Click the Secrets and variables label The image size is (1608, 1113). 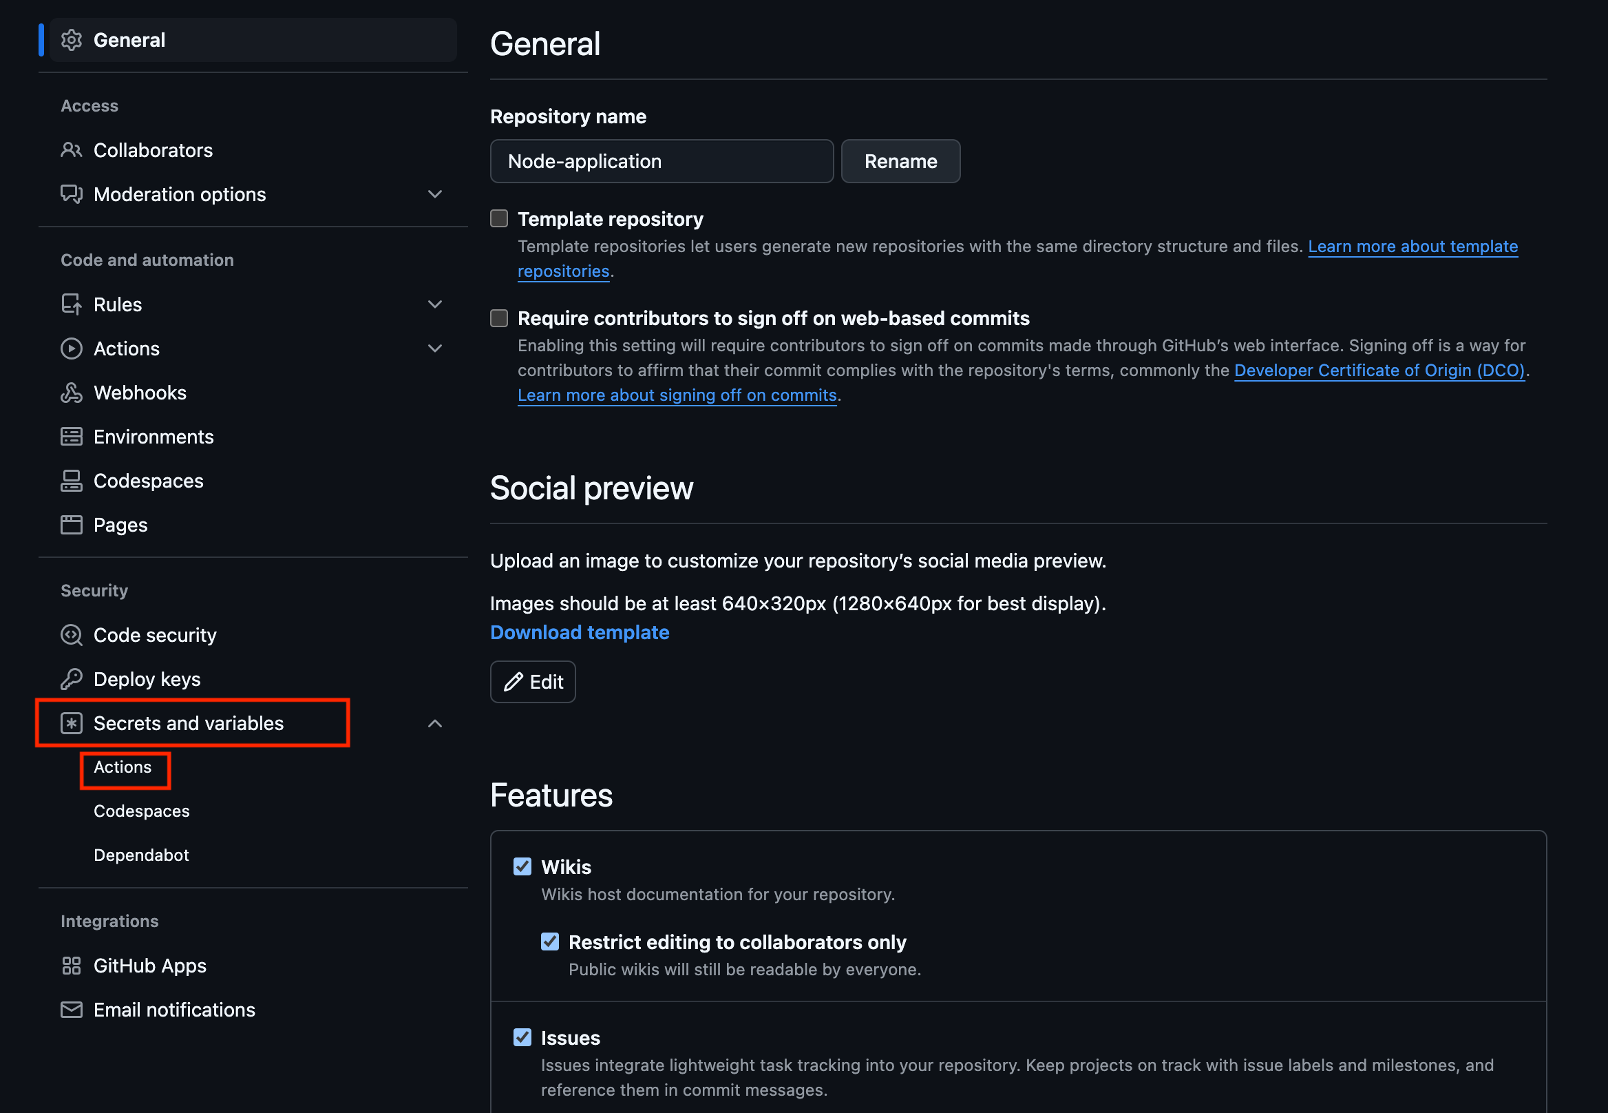pyautogui.click(x=188, y=723)
